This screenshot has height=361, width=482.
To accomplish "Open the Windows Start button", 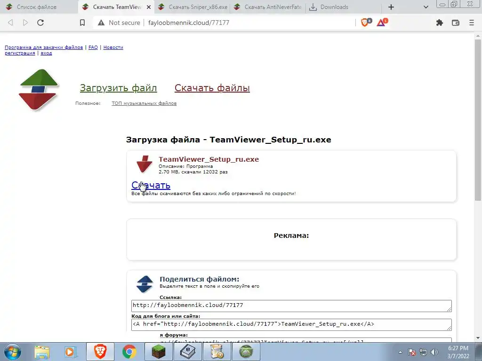I will click(x=13, y=352).
